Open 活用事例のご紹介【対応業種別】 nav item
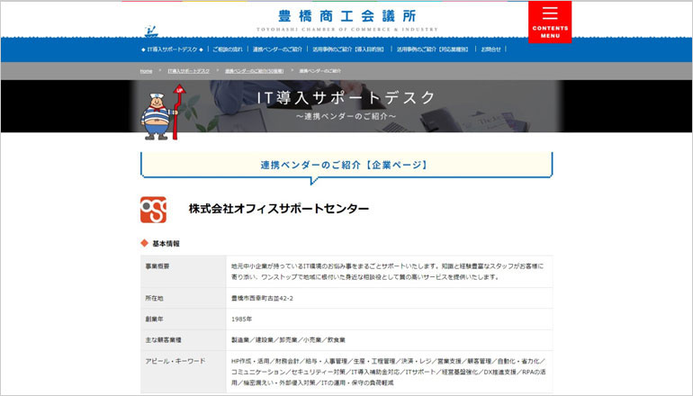Viewport: 693px width, 396px height. 432,49
